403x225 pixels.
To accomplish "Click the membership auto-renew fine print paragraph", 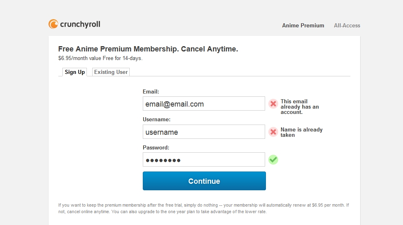I will [x=204, y=208].
